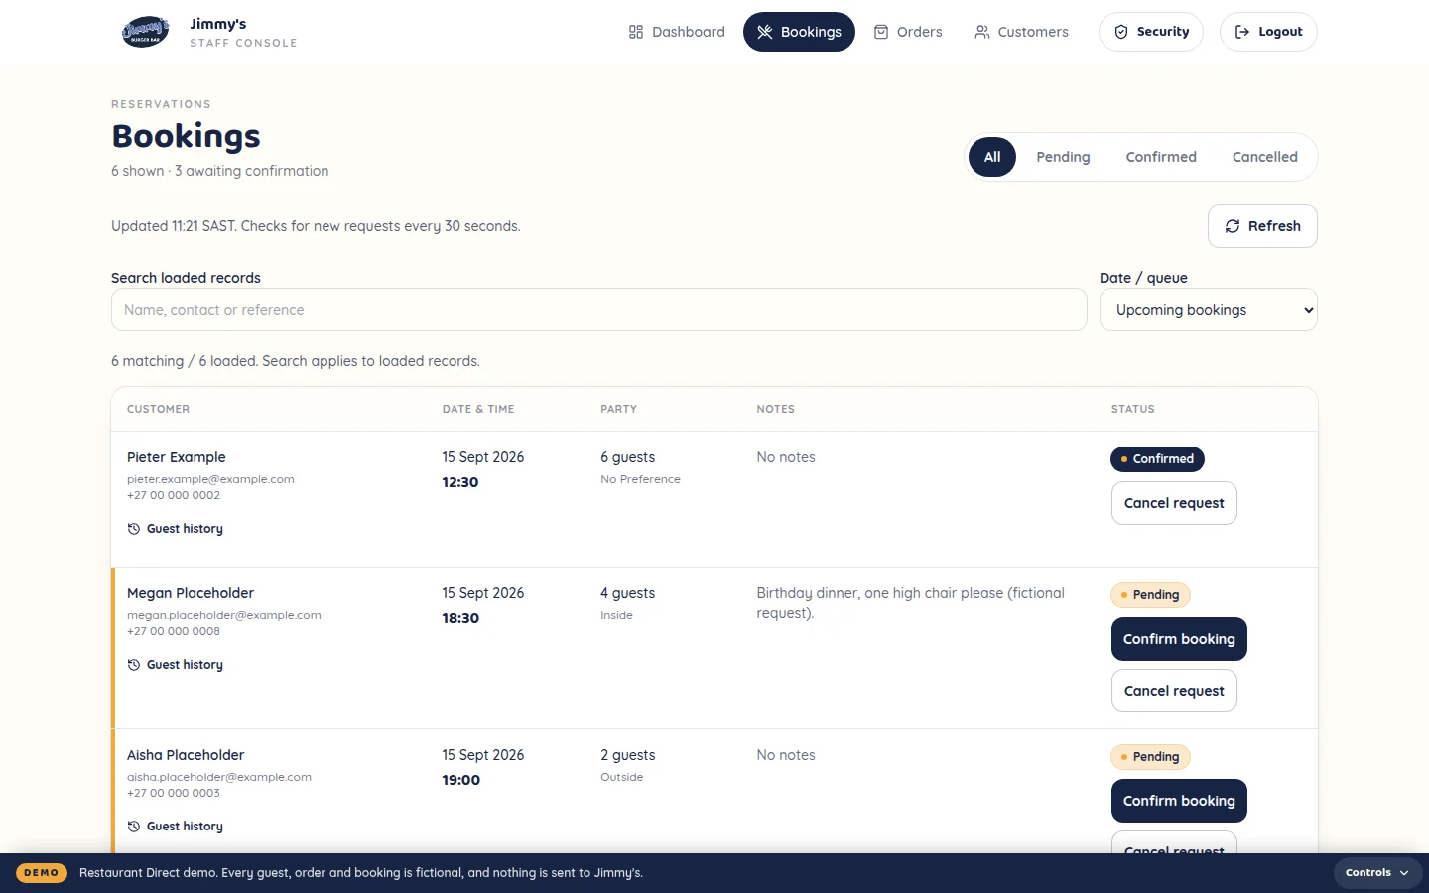Go to the Customers page
The width and height of the screenshot is (1429, 893).
pos(1021,32)
